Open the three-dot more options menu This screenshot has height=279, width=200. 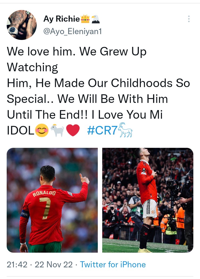189,19
